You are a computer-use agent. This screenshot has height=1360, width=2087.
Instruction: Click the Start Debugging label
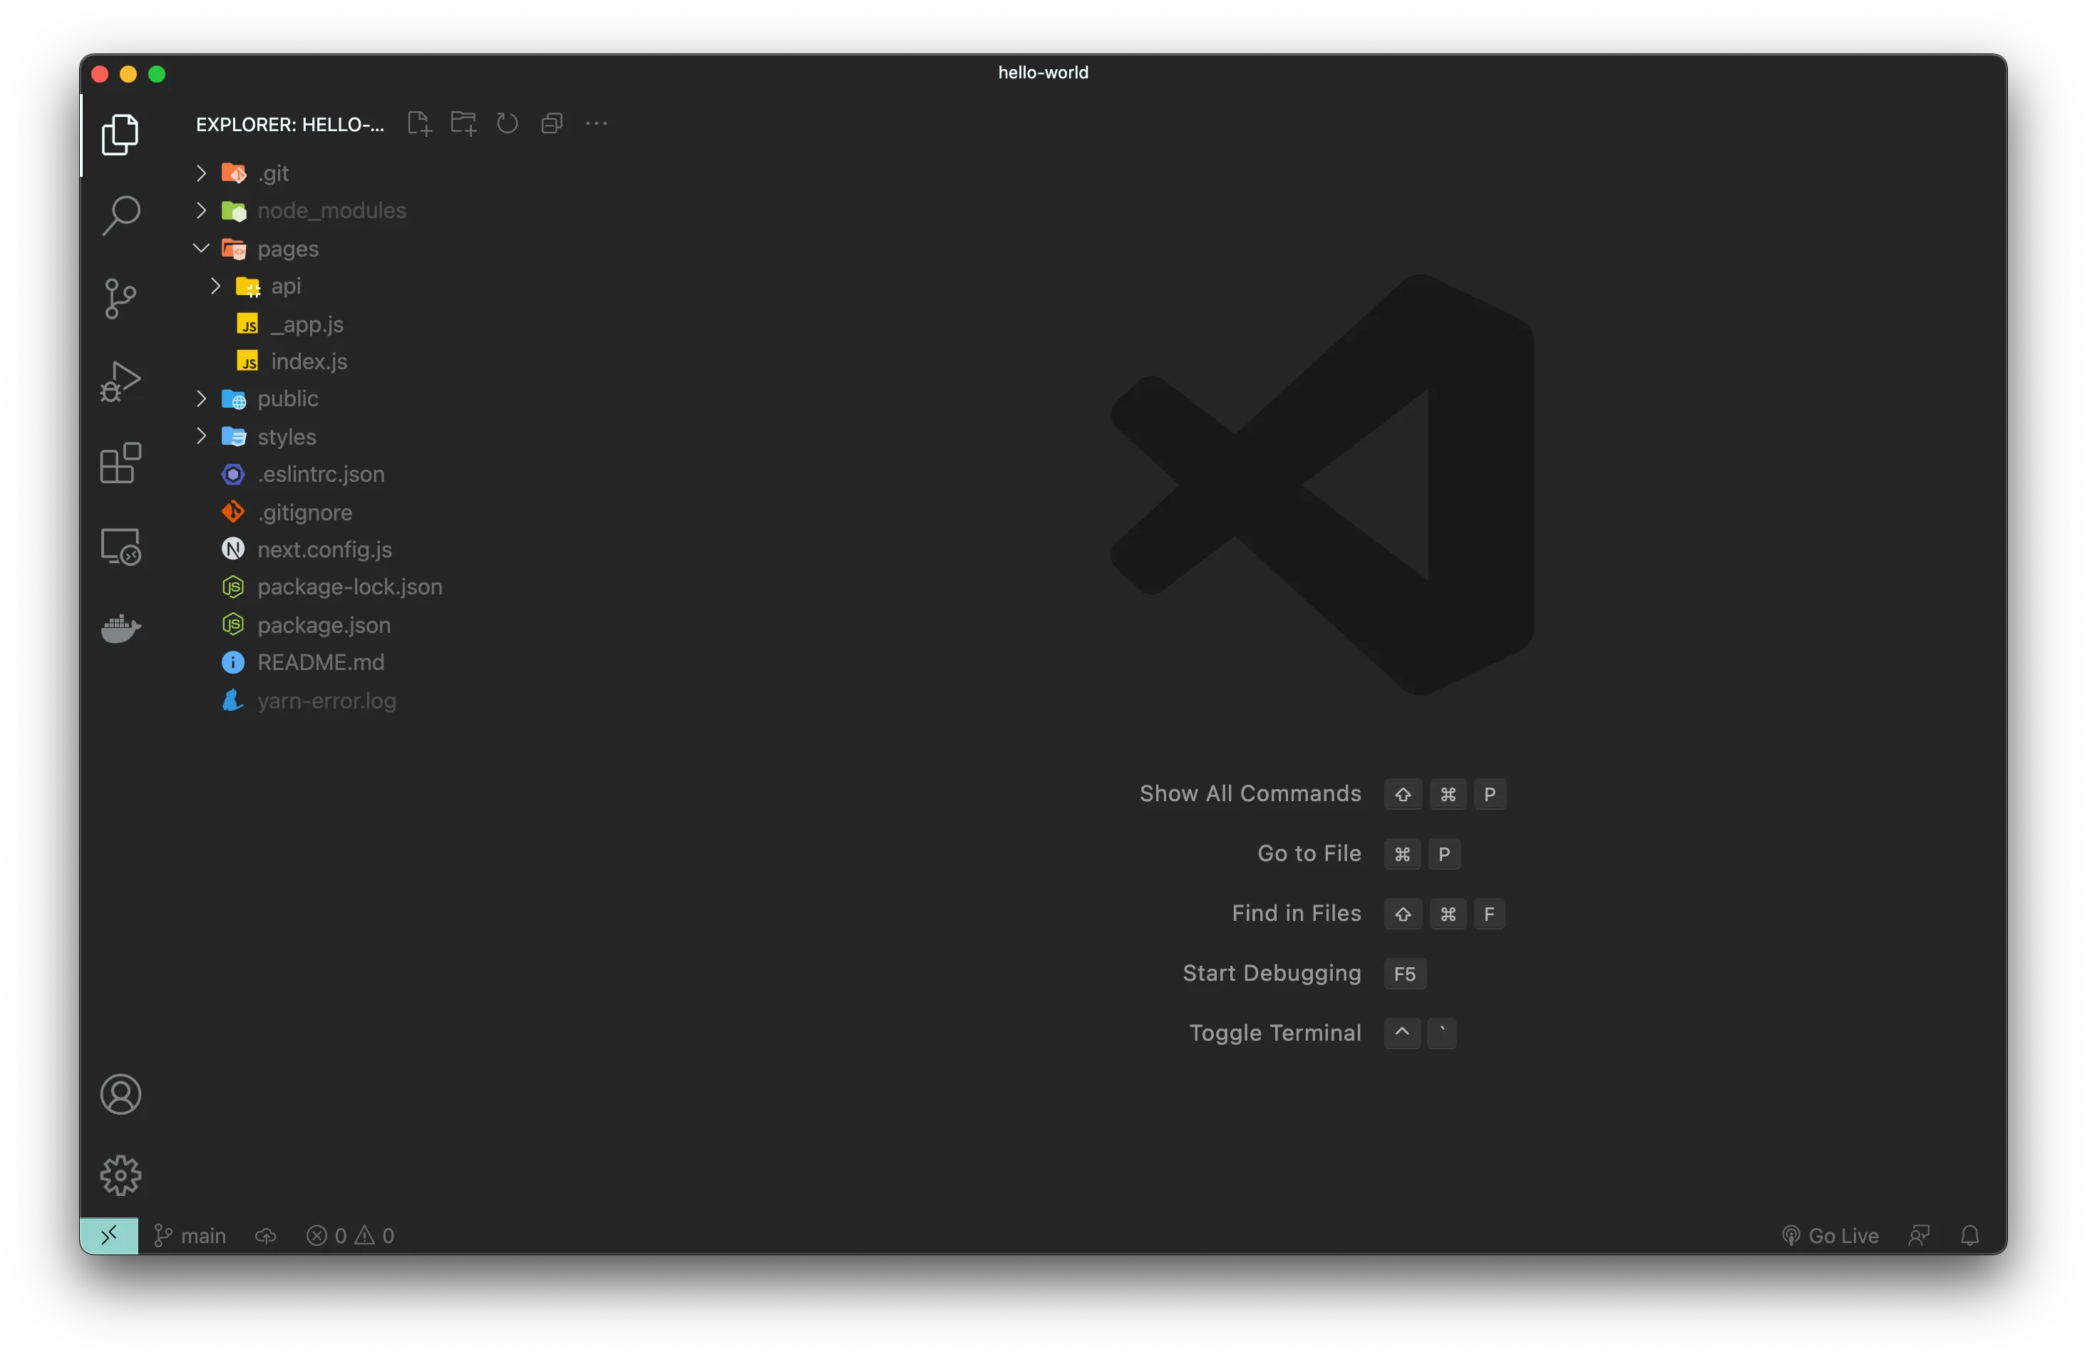[x=1272, y=973]
